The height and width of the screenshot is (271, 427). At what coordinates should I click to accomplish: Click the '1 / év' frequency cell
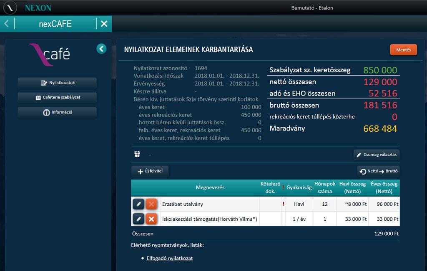click(299, 219)
